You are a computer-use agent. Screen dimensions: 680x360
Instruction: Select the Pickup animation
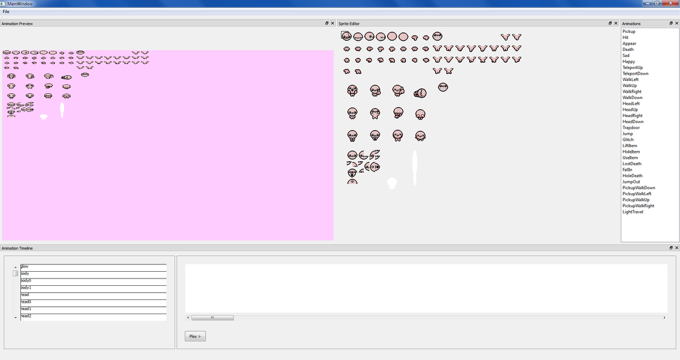pos(649,32)
